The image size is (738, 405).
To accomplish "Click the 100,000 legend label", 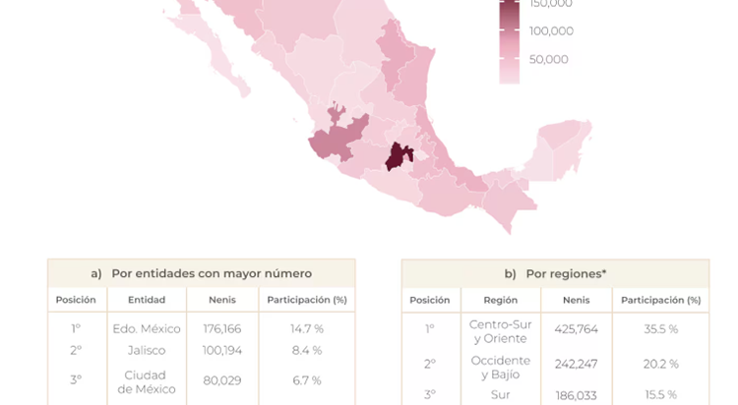I will point(551,31).
